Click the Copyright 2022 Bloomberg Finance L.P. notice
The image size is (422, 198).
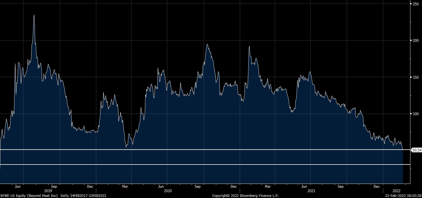coord(246,196)
